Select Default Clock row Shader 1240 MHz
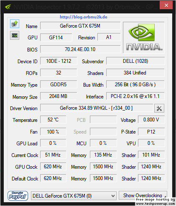 [x=151, y=178]
